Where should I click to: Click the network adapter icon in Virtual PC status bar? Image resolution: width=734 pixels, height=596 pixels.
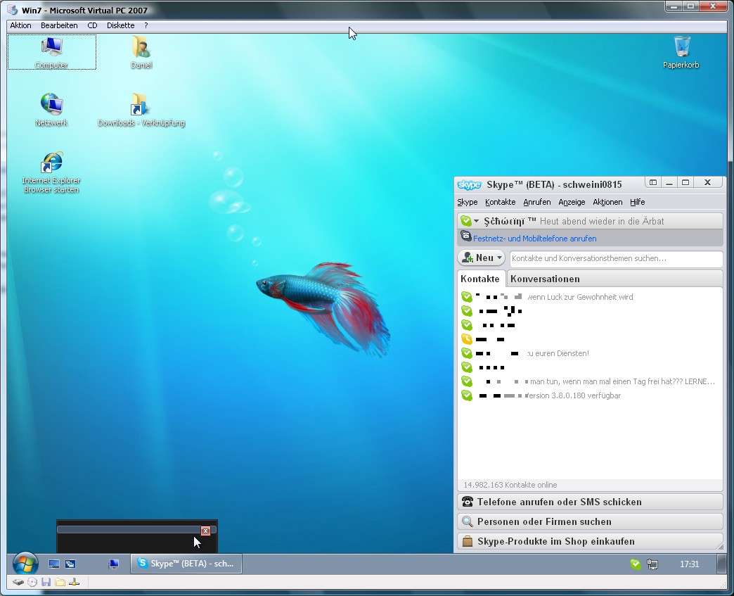click(x=74, y=582)
